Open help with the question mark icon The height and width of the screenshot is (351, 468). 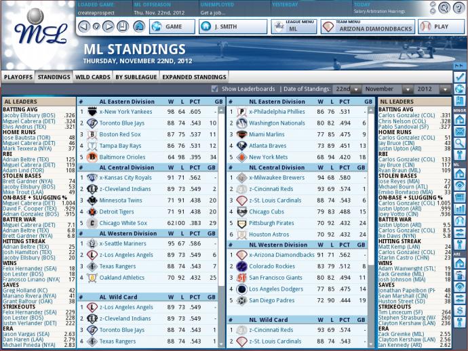click(459, 7)
